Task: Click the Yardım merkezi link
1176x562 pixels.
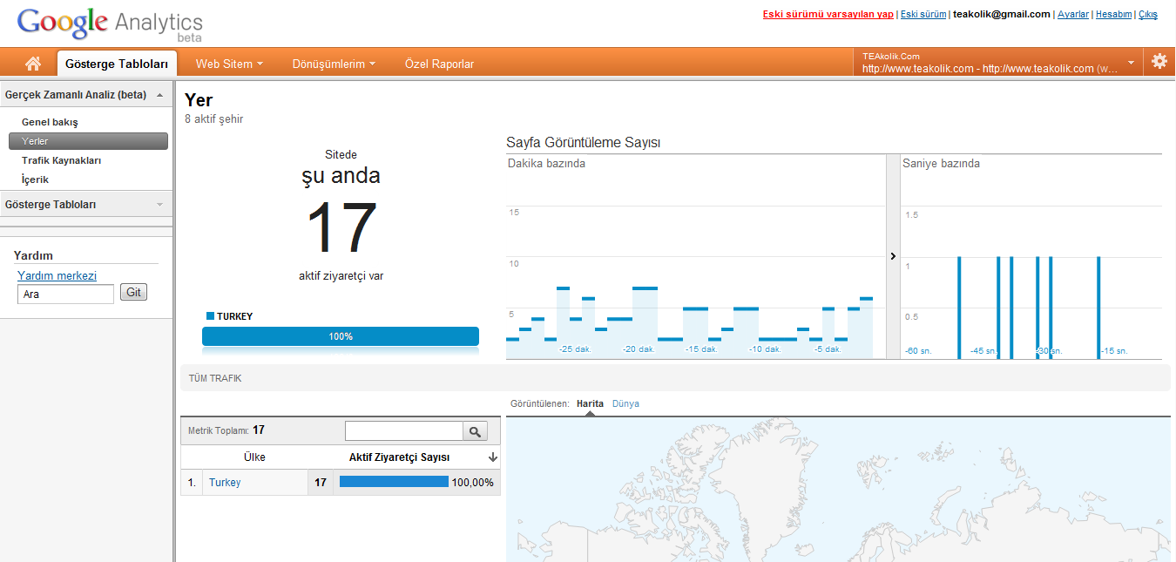Action: pos(57,275)
